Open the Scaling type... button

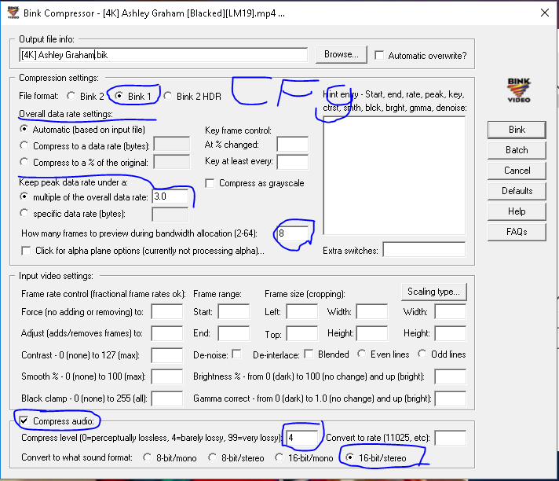click(434, 292)
